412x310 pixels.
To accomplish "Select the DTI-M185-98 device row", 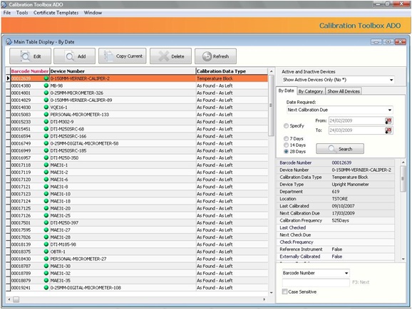I will click(x=137, y=244).
